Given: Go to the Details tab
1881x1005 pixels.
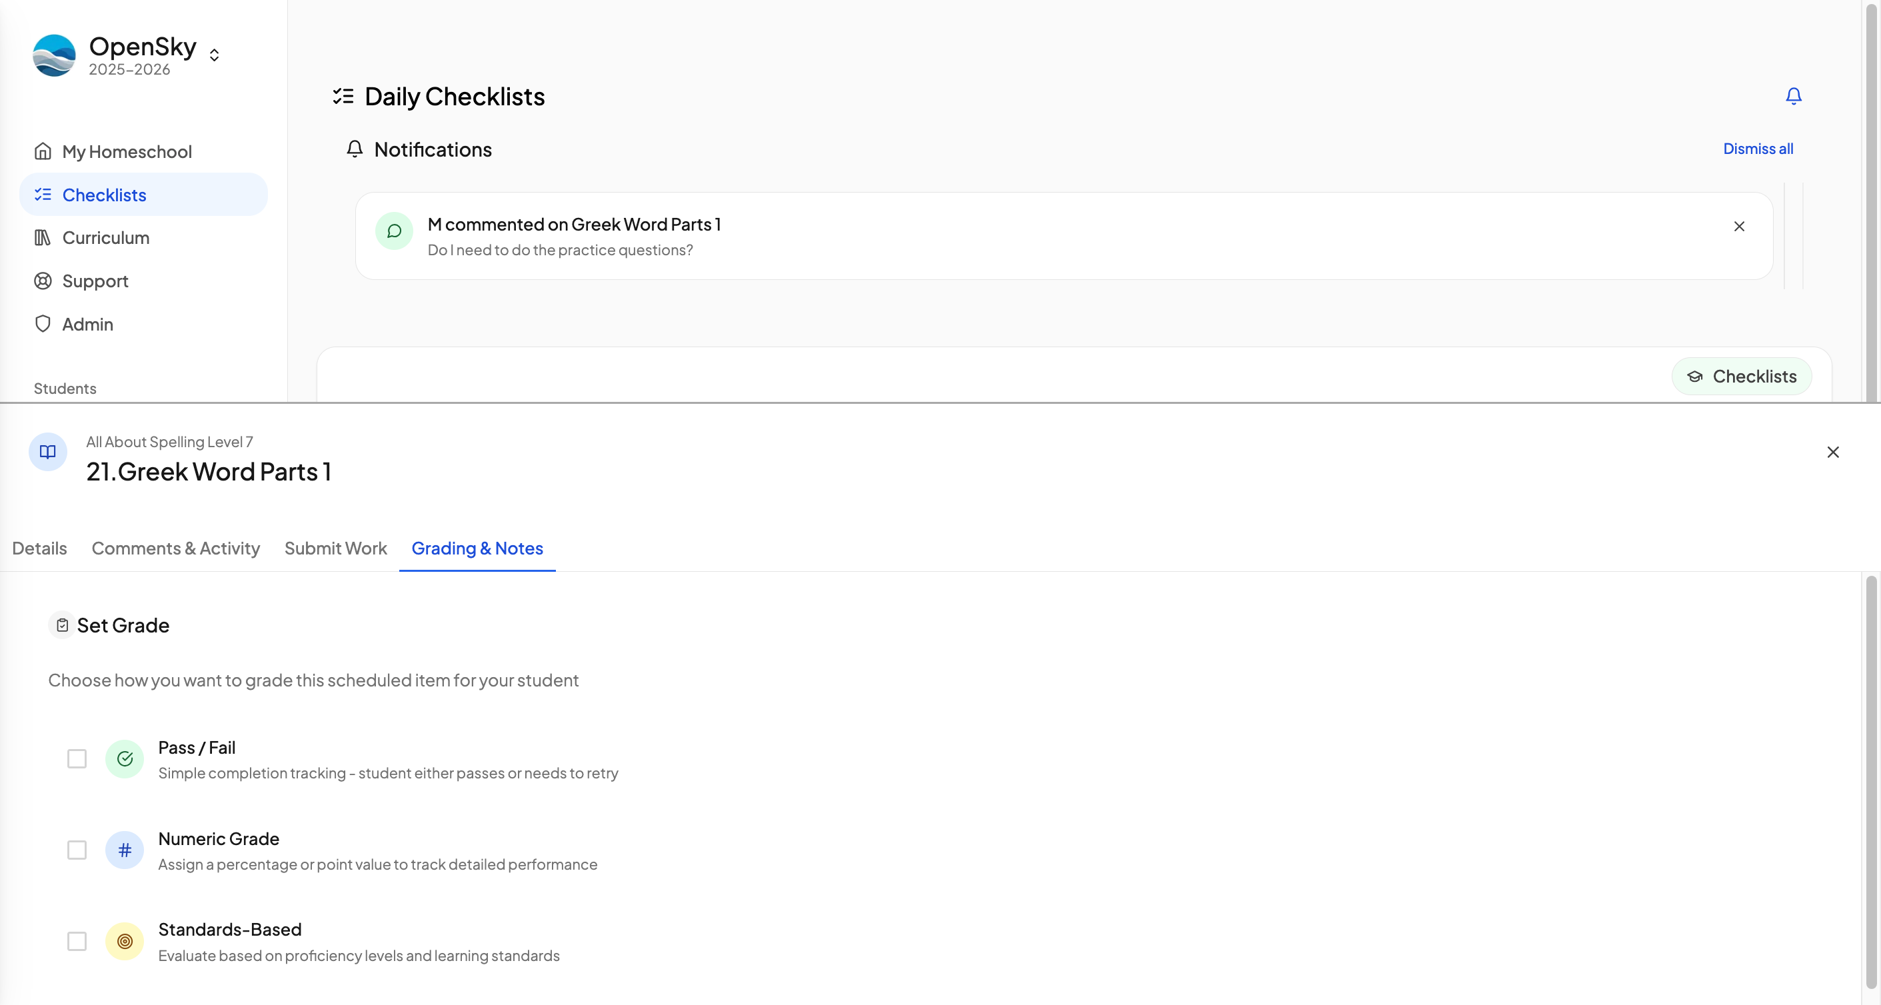Looking at the screenshot, I should coord(39,548).
